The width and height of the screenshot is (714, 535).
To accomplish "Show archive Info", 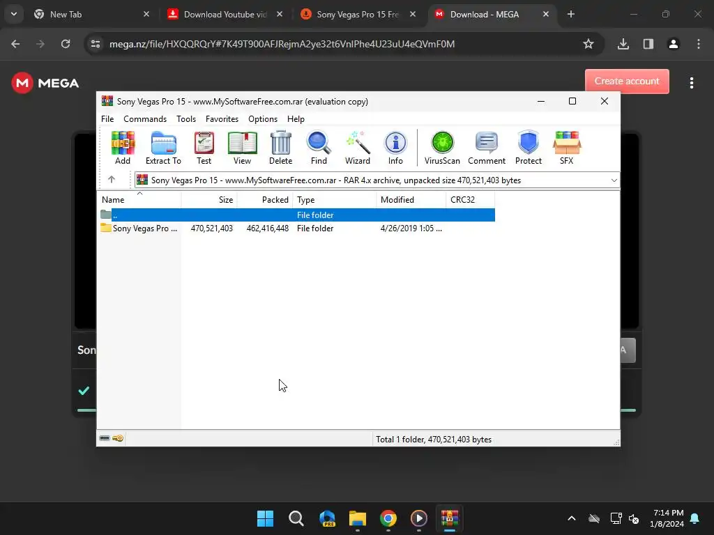I will tap(395, 148).
